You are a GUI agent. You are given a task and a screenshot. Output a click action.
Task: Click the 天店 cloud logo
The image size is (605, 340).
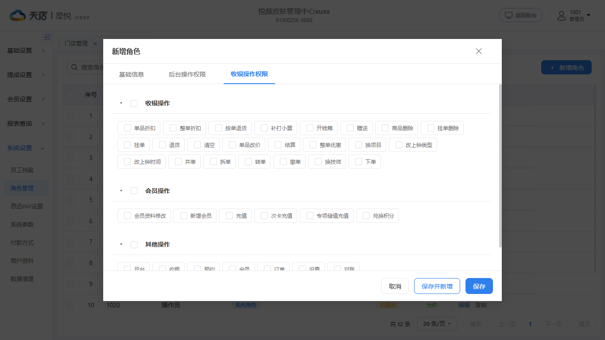point(18,15)
